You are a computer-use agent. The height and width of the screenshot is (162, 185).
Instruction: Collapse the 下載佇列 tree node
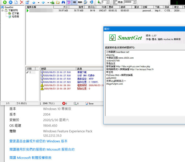tap(2, 10)
